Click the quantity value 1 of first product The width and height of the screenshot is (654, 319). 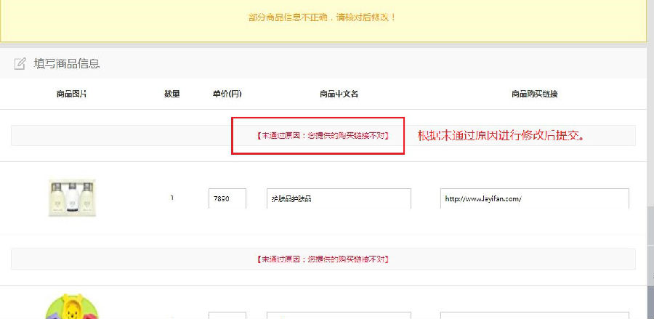pos(172,198)
